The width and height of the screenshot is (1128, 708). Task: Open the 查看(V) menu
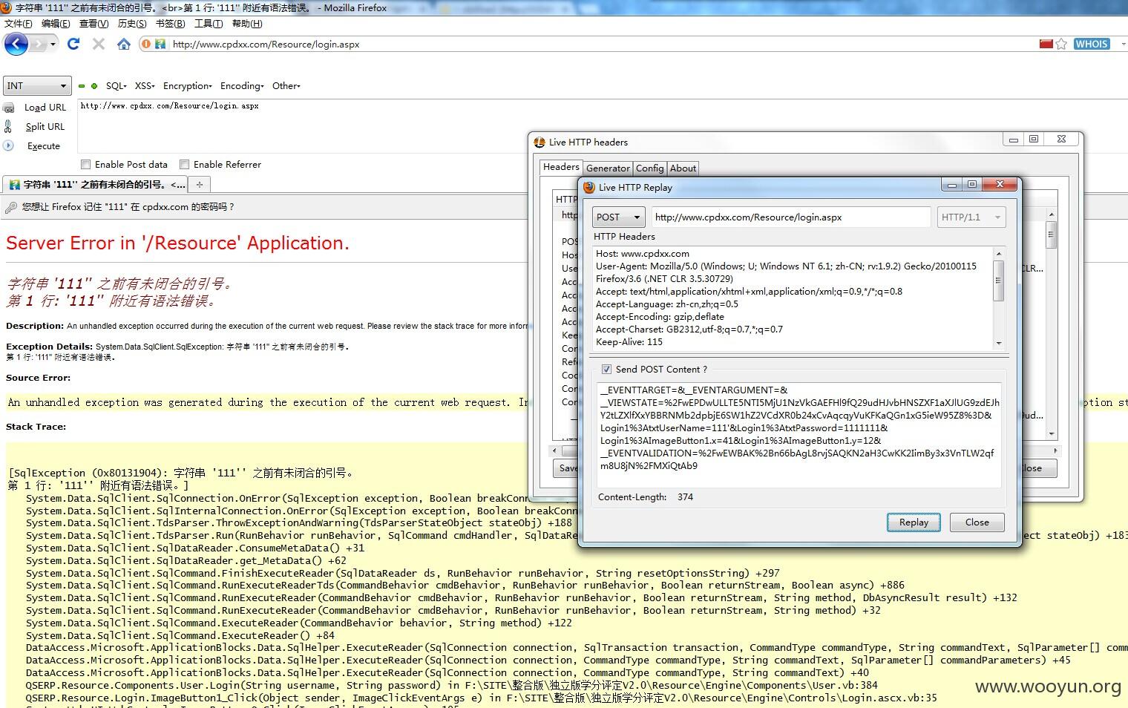[x=94, y=24]
